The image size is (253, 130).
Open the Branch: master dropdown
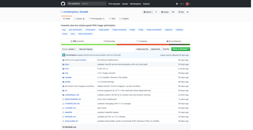click(69, 49)
